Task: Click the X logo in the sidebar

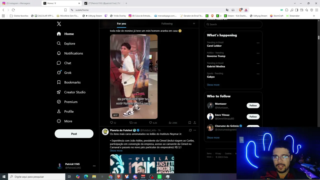Action: coord(59,24)
